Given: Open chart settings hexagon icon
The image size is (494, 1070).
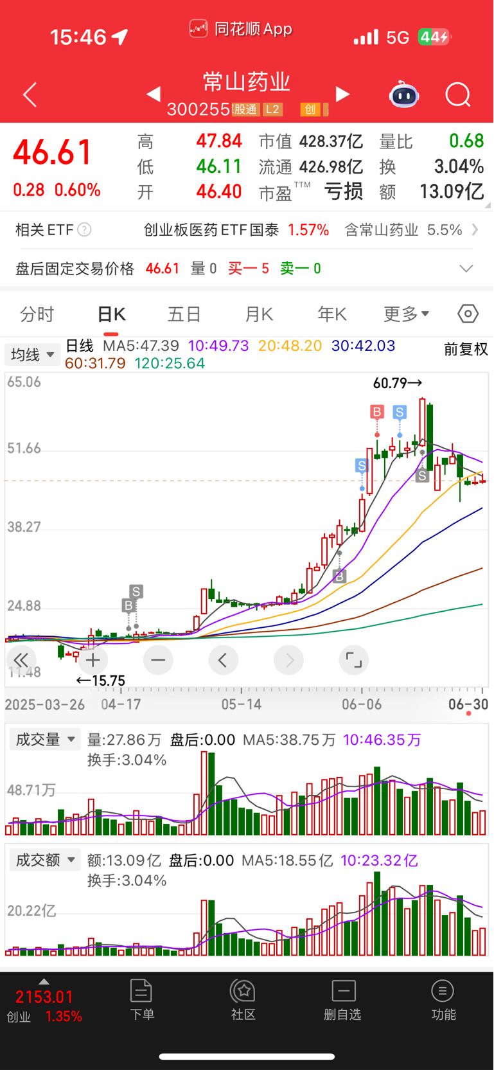Looking at the screenshot, I should pyautogui.click(x=468, y=314).
